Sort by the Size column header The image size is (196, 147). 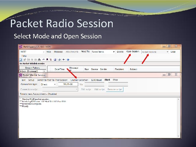pos(87,69)
